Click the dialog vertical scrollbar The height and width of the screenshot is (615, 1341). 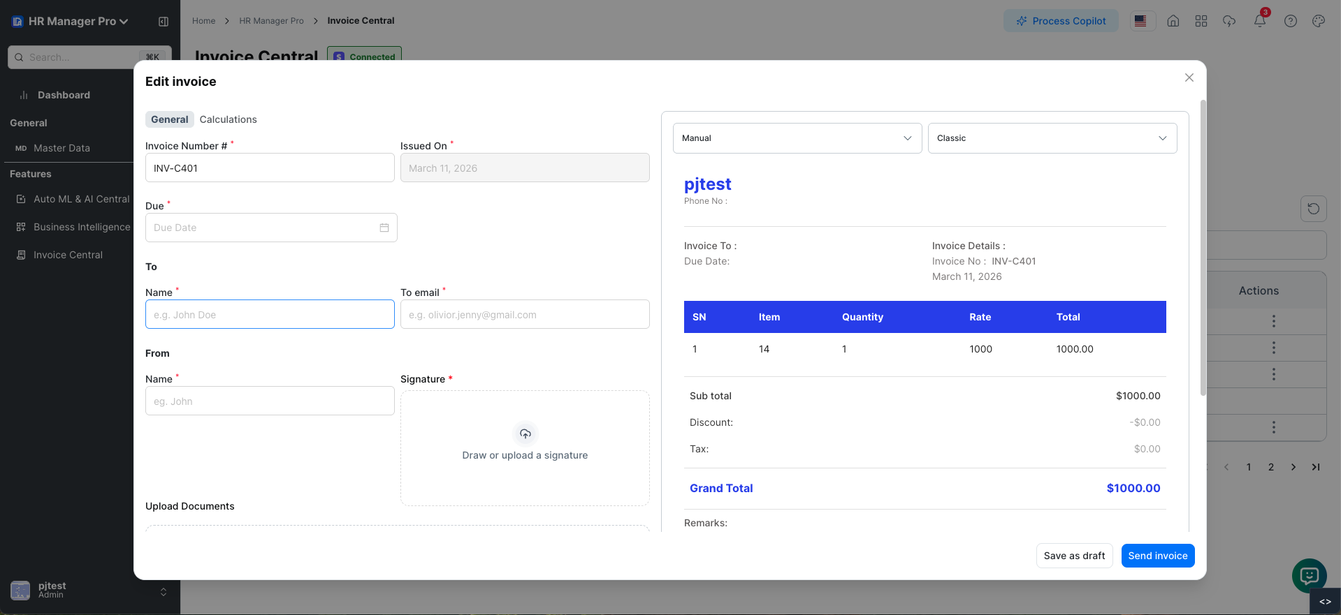(1203, 248)
